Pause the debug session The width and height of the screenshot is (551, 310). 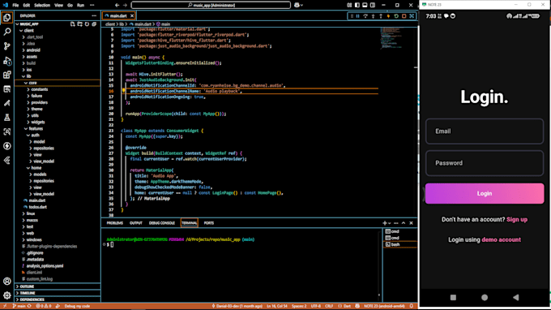point(357,16)
